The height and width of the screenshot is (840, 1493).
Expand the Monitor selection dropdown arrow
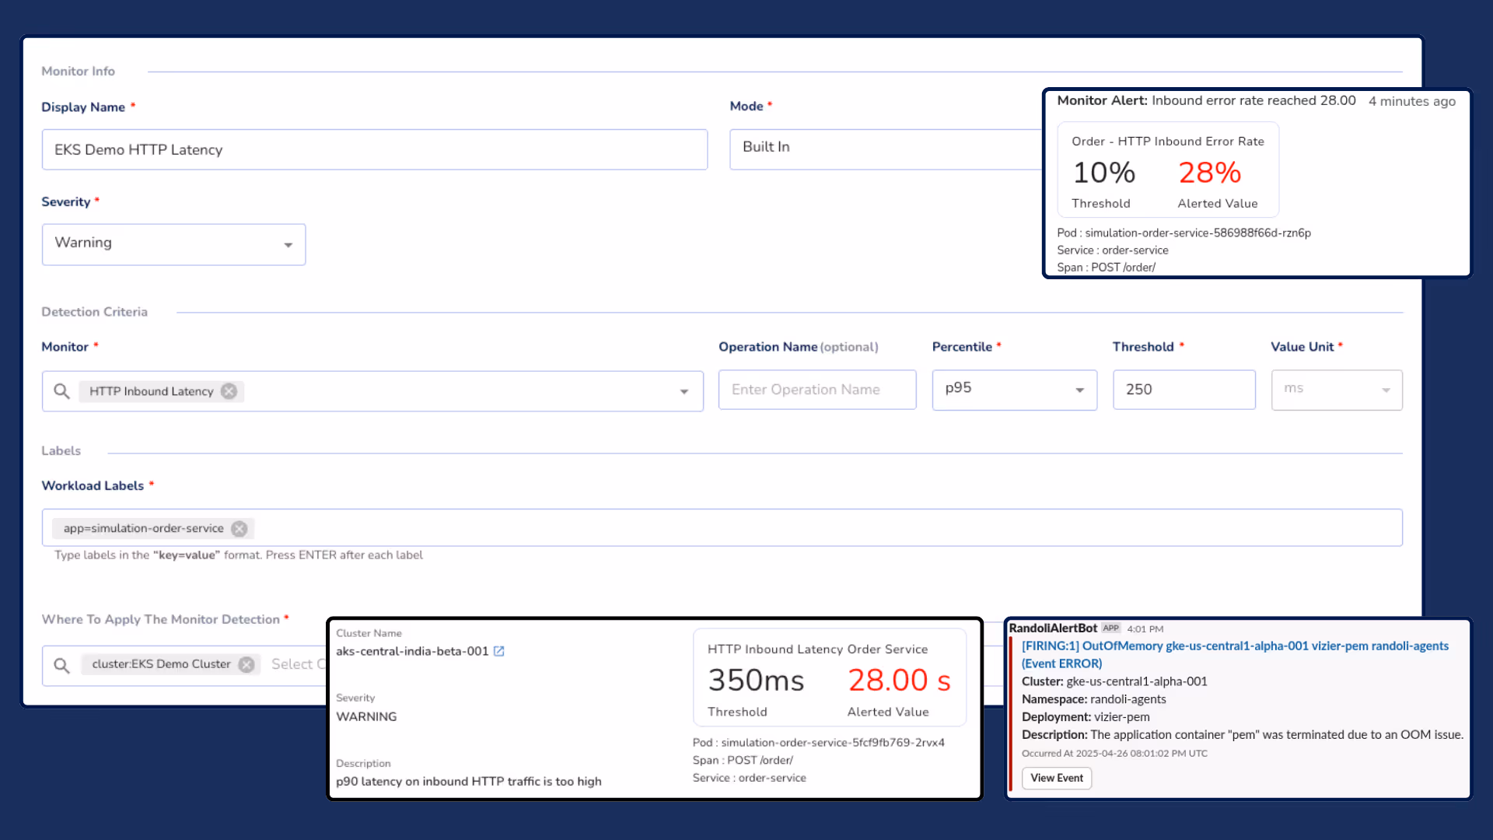point(684,392)
